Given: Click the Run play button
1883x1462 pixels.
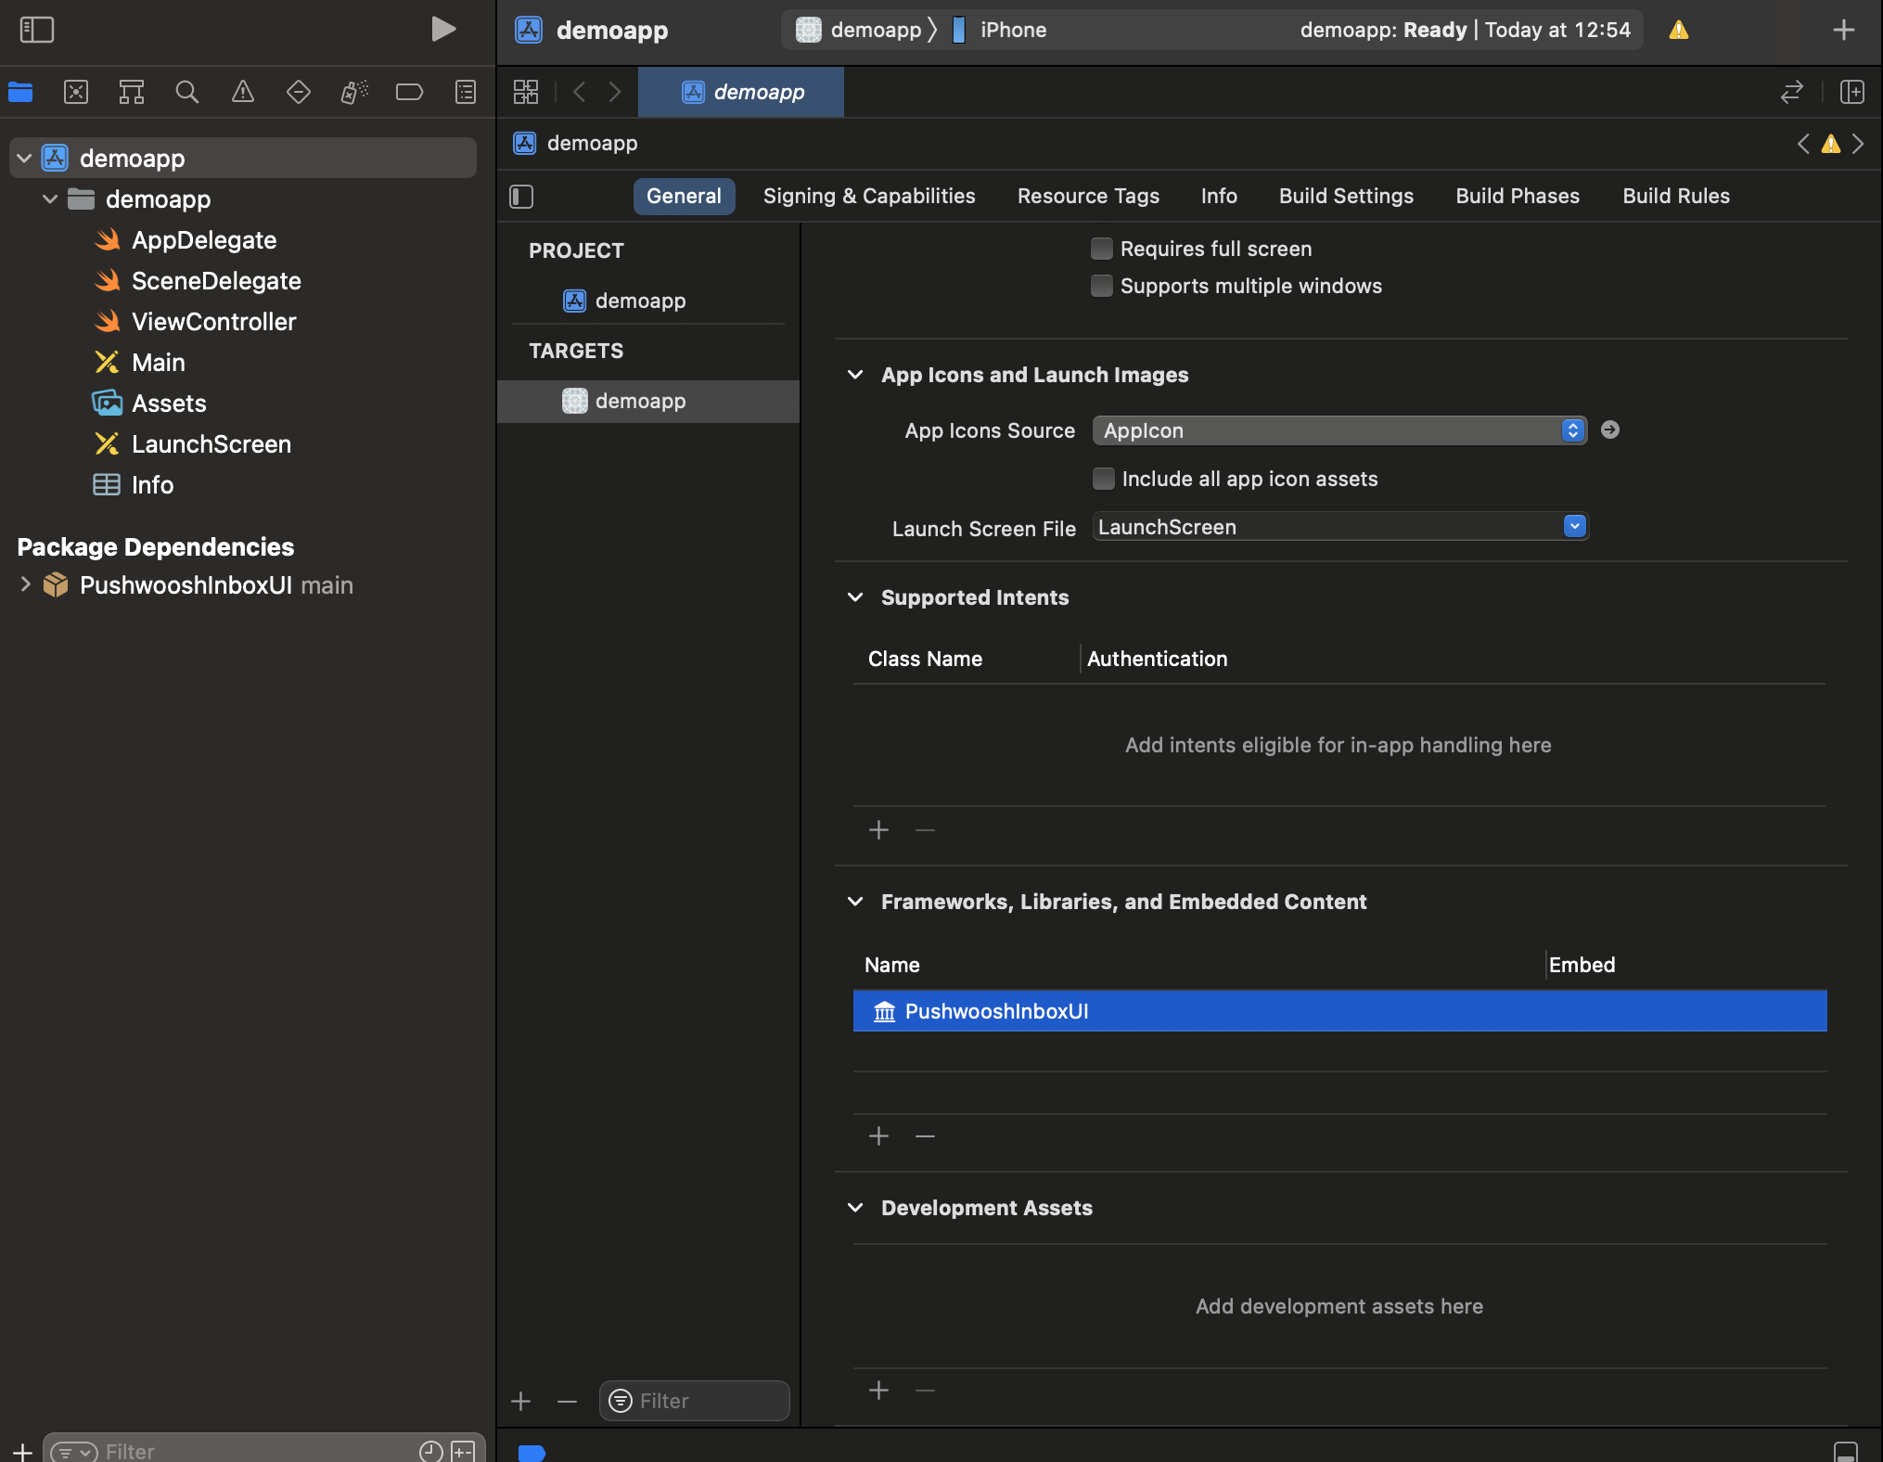Looking at the screenshot, I should tap(443, 30).
